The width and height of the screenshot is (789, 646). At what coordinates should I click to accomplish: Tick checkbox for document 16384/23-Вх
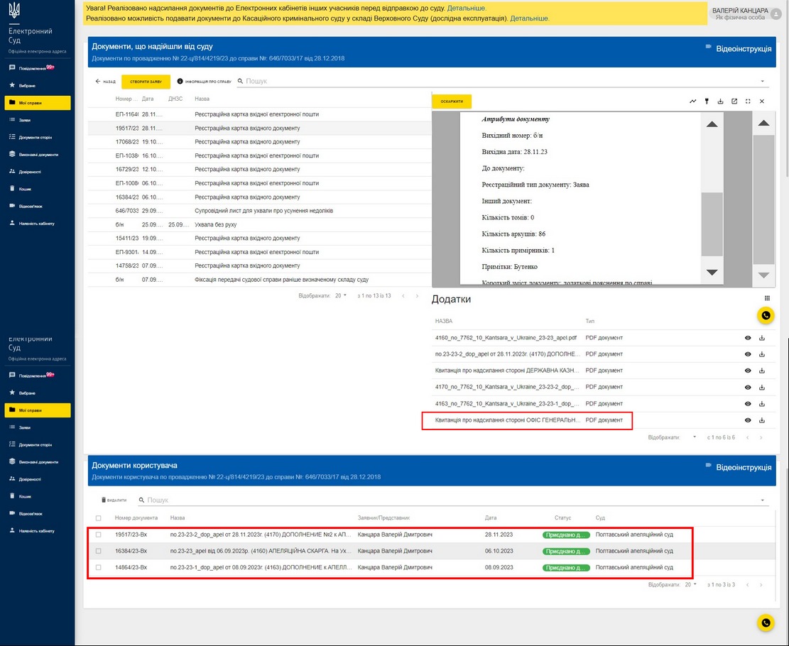click(x=98, y=551)
